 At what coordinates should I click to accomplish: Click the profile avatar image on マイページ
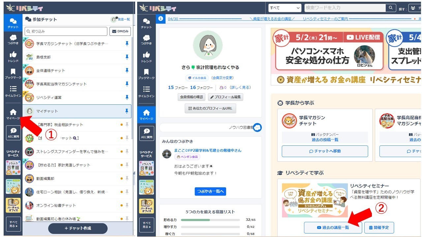(x=208, y=45)
